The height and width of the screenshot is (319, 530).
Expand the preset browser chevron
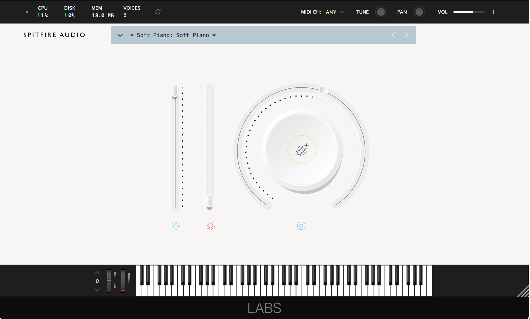pyautogui.click(x=120, y=35)
